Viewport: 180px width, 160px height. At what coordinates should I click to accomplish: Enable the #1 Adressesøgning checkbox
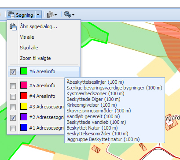pyautogui.click(x=13, y=128)
